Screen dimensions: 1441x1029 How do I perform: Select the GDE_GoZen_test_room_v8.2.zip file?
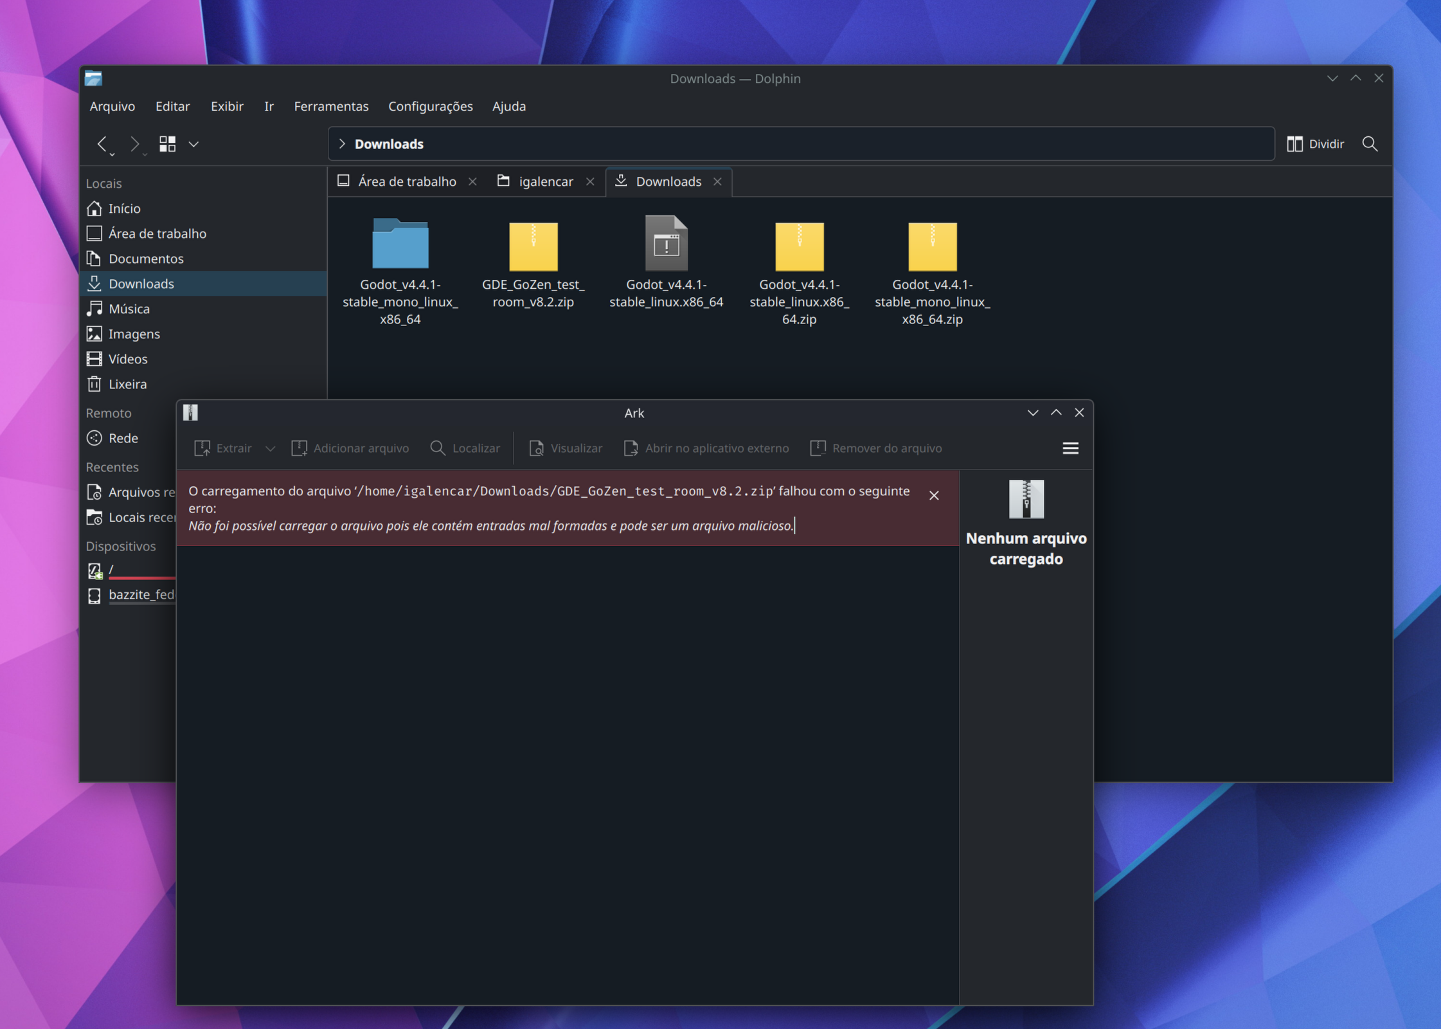coord(533,247)
